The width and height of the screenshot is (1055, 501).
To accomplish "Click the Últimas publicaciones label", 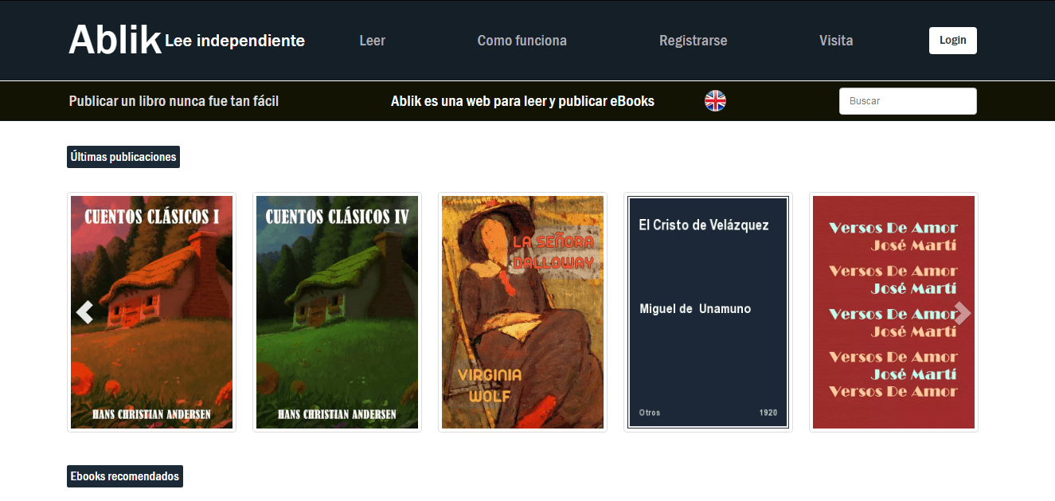I will pos(123,157).
